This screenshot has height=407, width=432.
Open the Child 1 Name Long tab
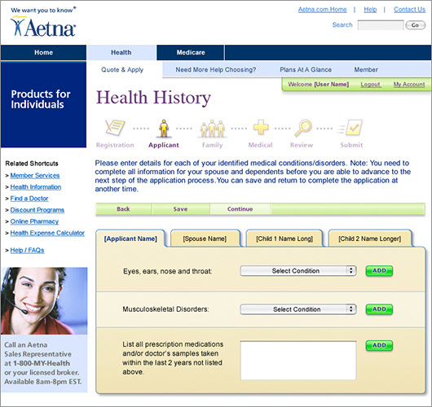[x=284, y=239]
